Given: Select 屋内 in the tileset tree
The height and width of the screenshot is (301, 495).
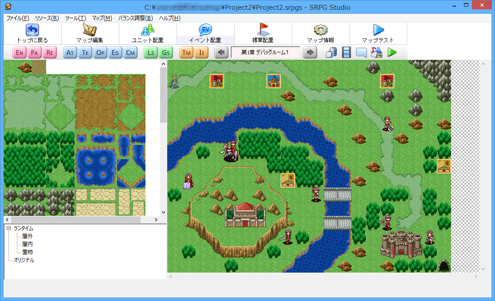Looking at the screenshot, I should pyautogui.click(x=27, y=244).
